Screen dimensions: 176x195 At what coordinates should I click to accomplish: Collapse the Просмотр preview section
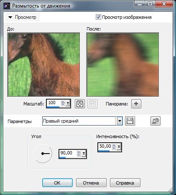10,17
